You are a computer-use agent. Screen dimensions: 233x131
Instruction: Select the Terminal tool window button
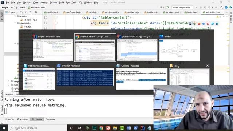click(x=37, y=119)
